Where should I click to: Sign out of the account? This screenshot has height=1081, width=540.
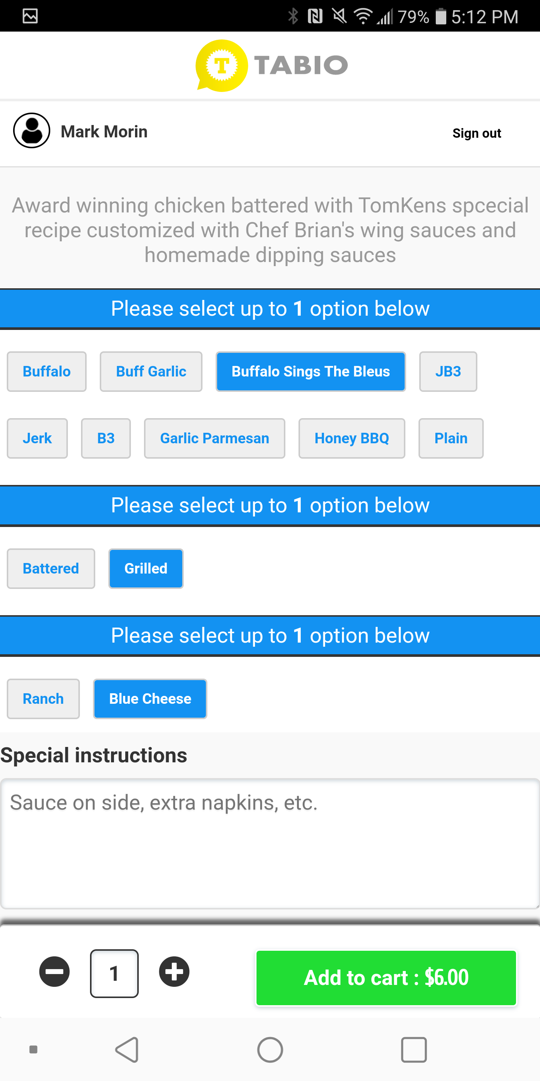(x=476, y=133)
